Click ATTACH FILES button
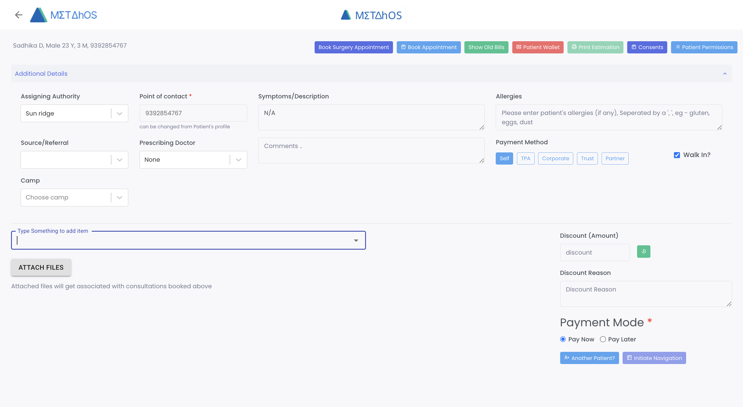 [41, 267]
